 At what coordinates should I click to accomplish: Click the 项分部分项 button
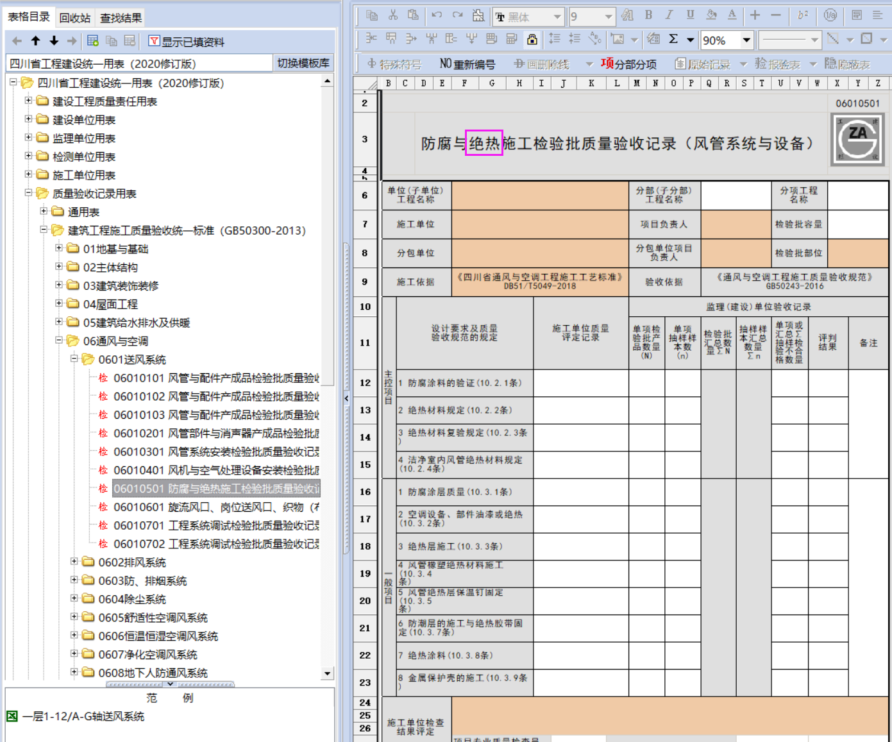628,63
